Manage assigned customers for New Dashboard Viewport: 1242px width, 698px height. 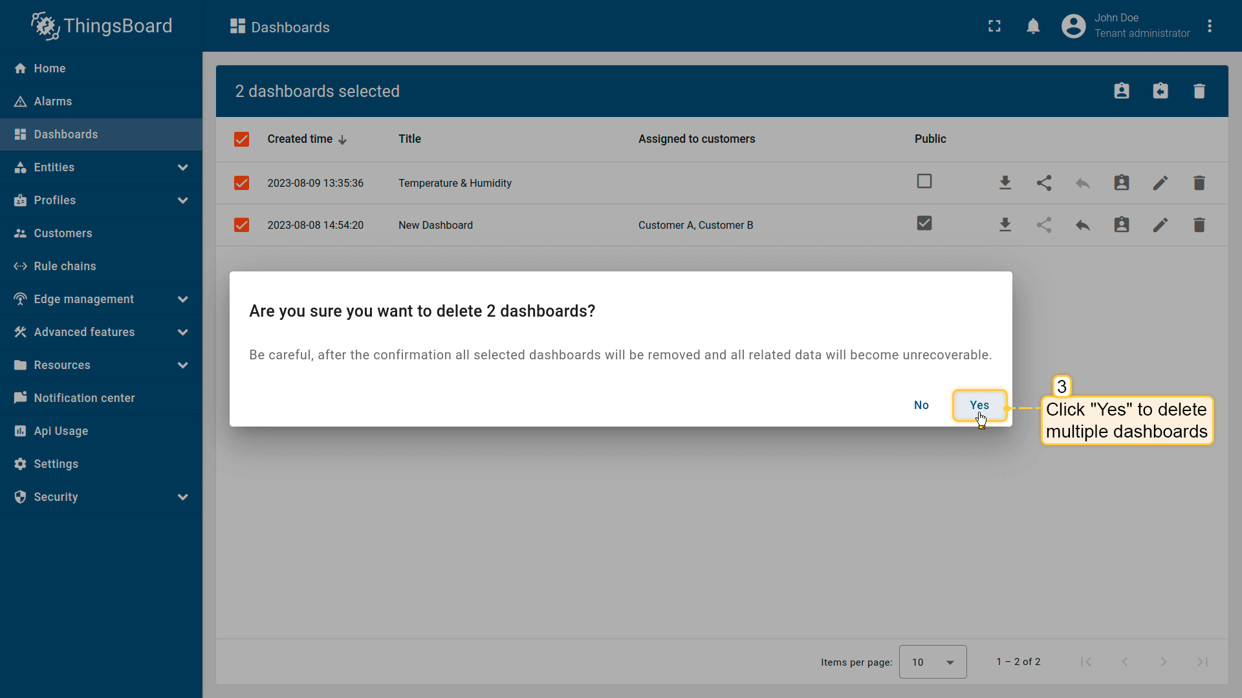[x=1121, y=225]
